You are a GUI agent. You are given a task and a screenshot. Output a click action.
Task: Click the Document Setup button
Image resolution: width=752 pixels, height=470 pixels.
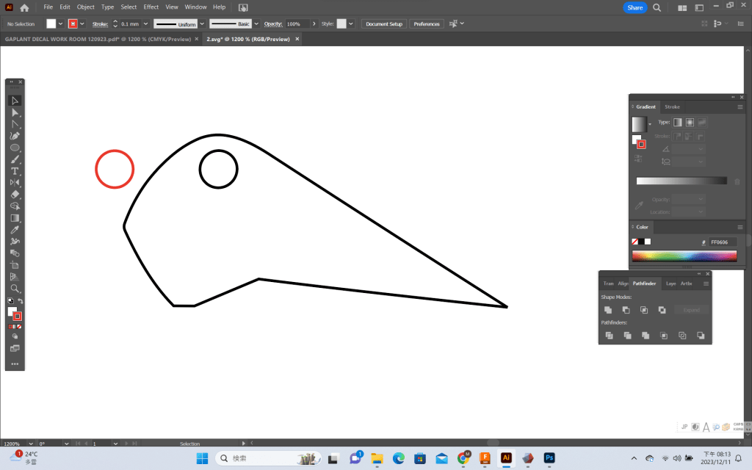(384, 23)
